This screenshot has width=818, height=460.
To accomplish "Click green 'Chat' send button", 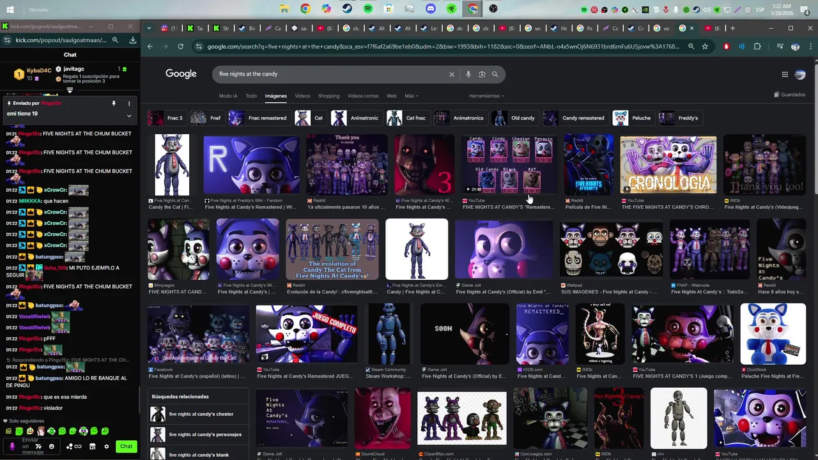I will (127, 447).
